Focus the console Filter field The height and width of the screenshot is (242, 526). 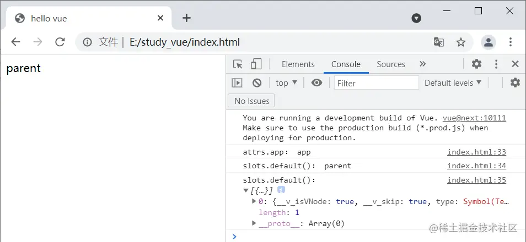pyautogui.click(x=377, y=82)
